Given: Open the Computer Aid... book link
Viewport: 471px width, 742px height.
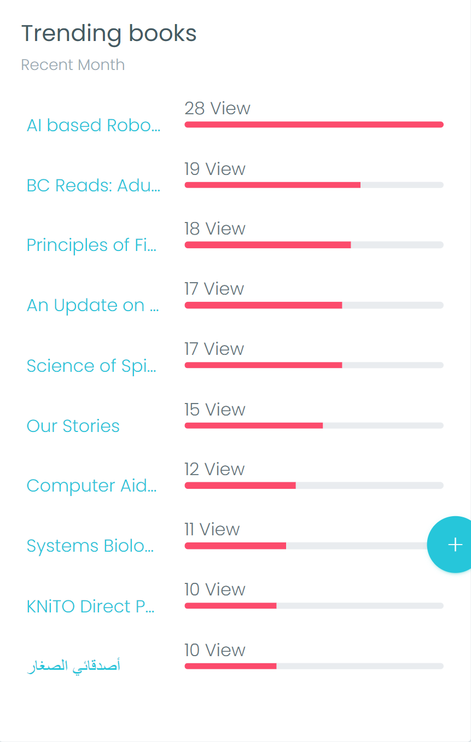Looking at the screenshot, I should point(92,486).
